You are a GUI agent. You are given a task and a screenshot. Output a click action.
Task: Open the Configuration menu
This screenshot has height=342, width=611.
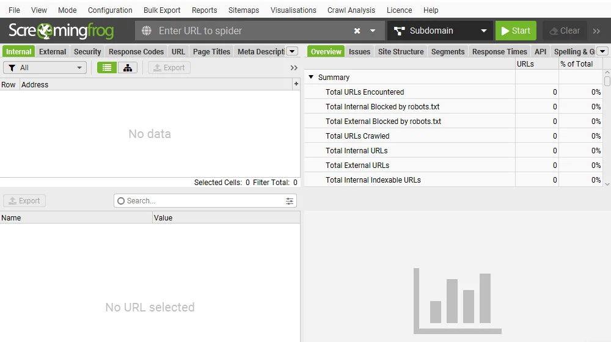tap(110, 10)
